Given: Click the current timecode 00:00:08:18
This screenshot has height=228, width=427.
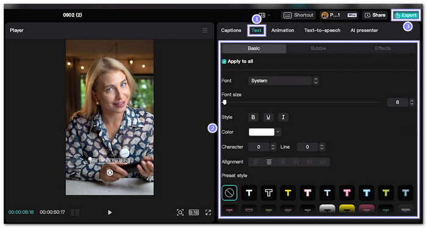Looking at the screenshot, I should 21,212.
